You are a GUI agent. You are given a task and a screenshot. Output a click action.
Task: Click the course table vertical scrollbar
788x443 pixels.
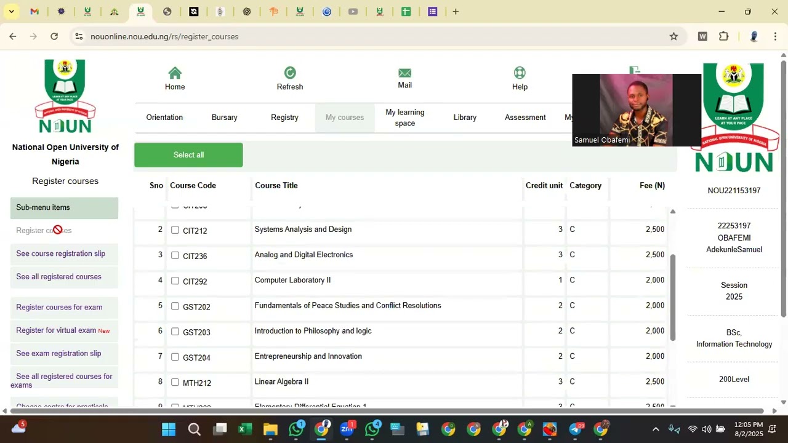click(673, 297)
